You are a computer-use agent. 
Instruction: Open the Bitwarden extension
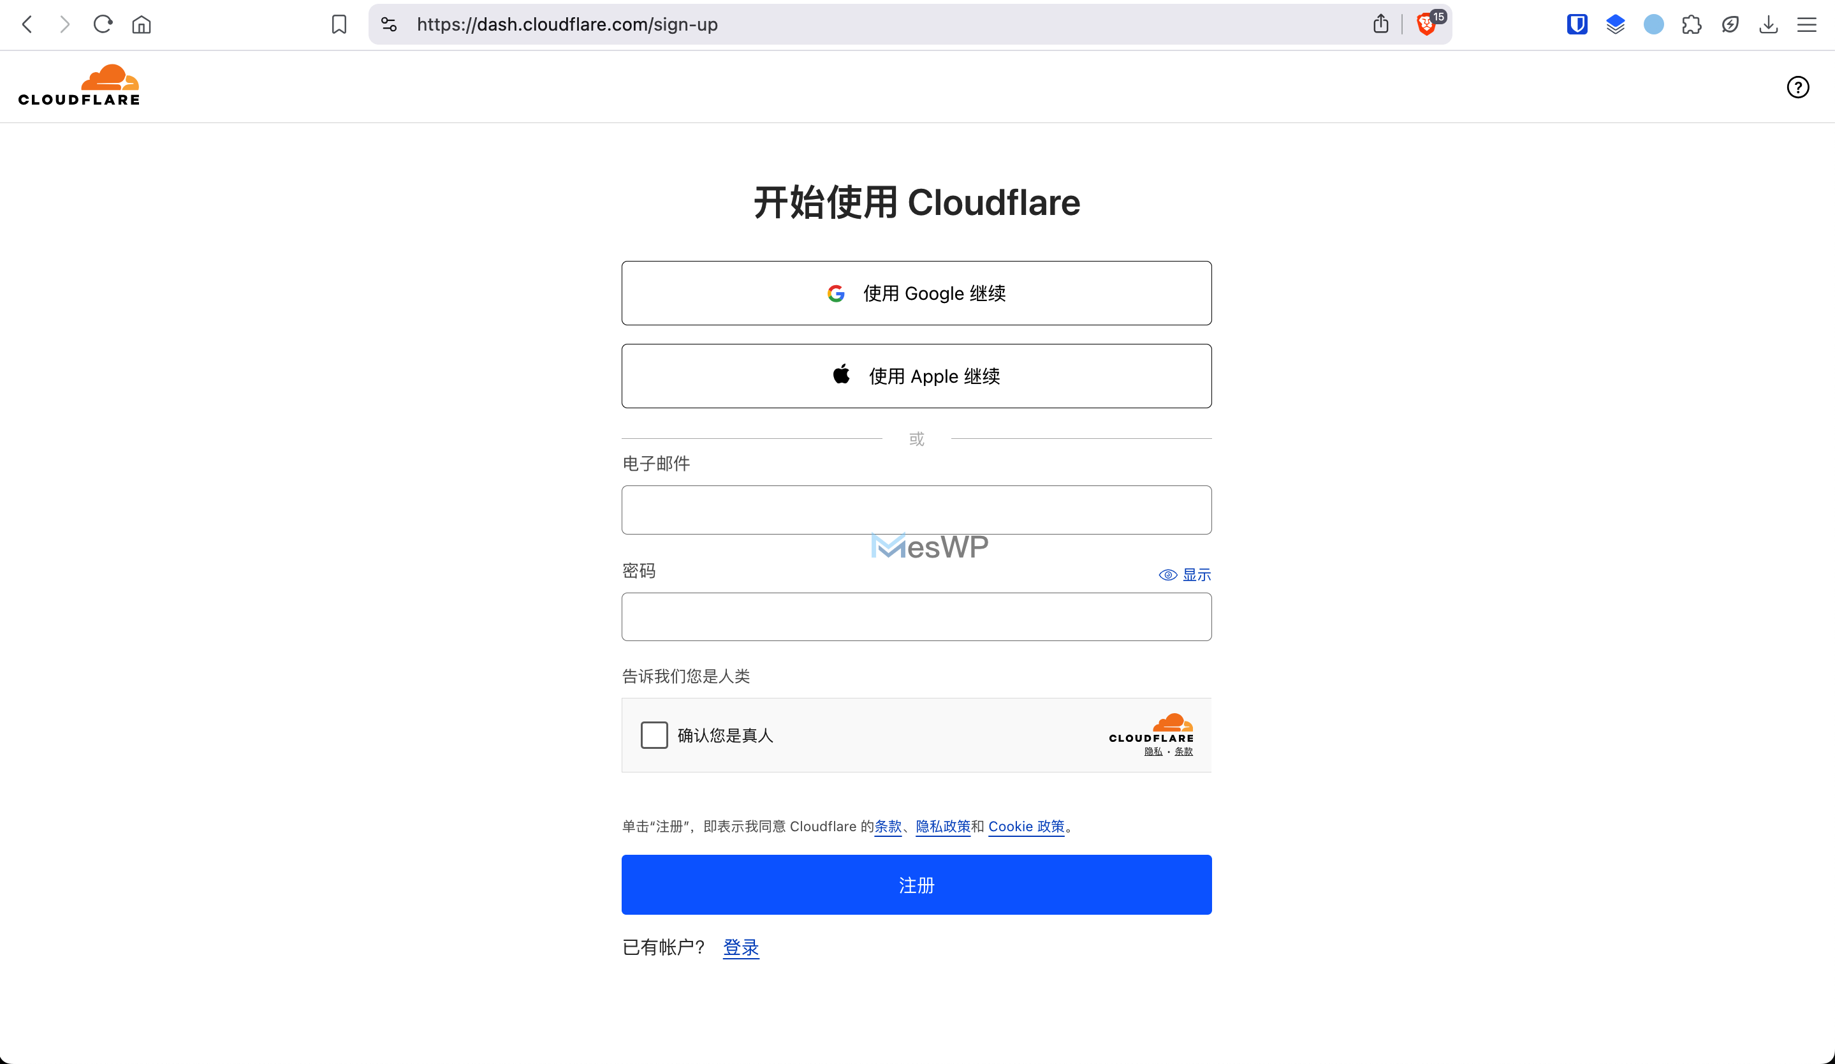tap(1577, 25)
